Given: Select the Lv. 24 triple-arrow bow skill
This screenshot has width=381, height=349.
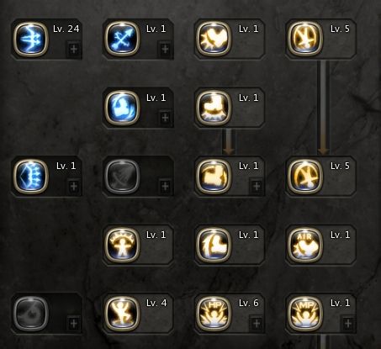Looking at the screenshot, I should [x=31, y=40].
